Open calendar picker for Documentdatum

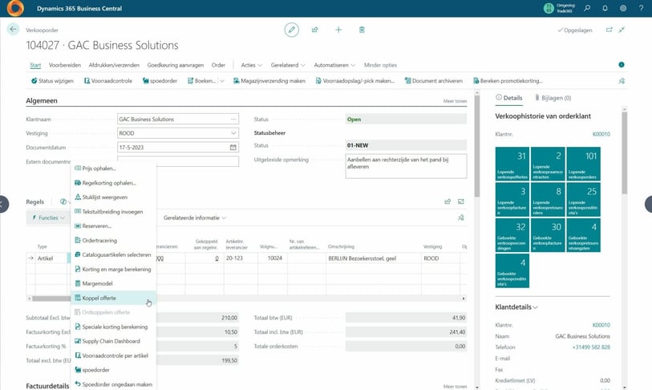[x=233, y=148]
